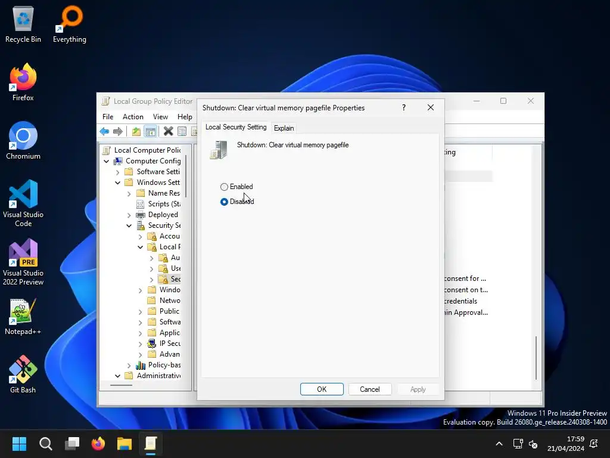
Task: Click the Properties toolbar icon
Action: click(x=182, y=131)
